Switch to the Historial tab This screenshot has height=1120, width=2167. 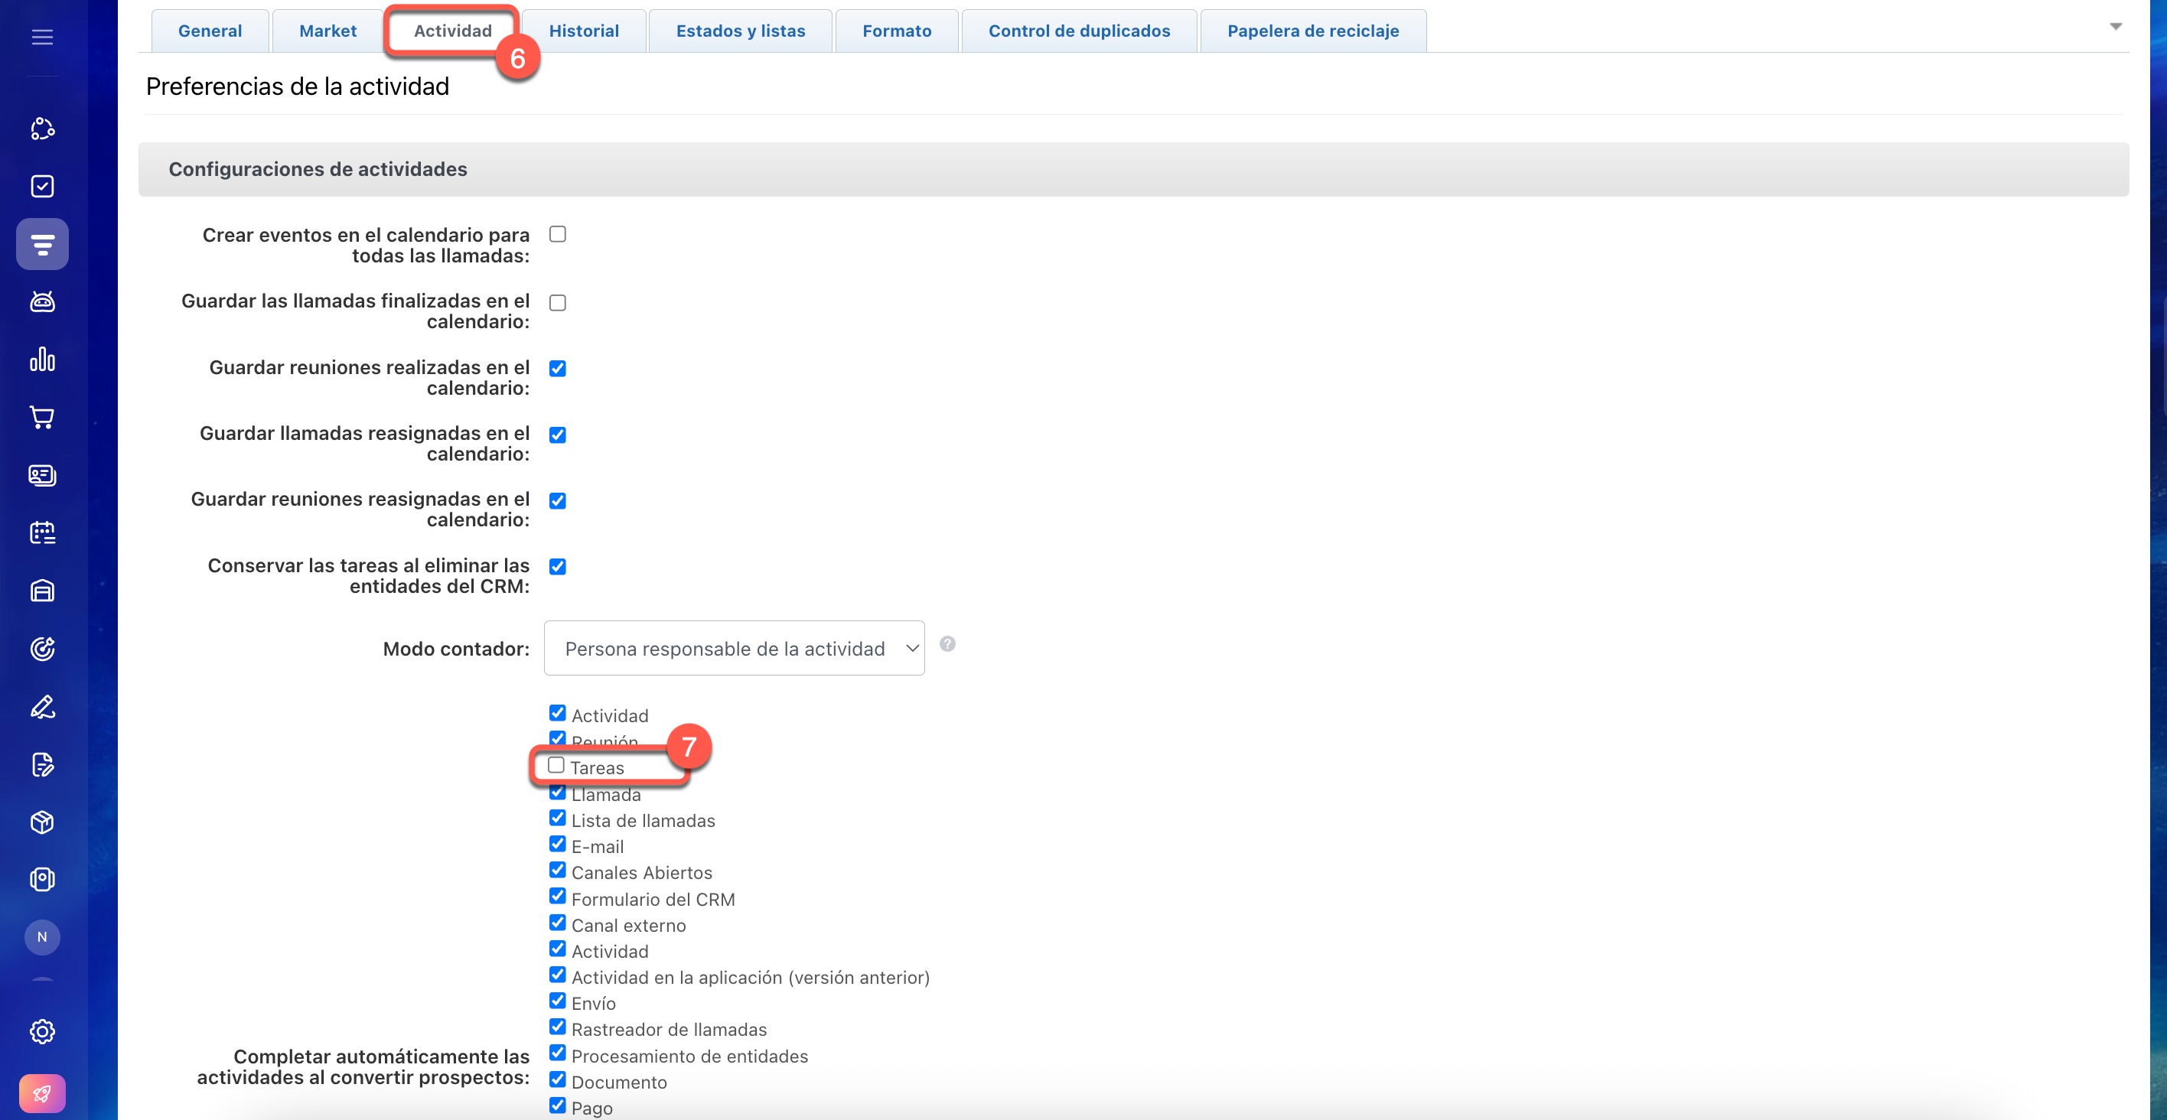click(x=583, y=31)
